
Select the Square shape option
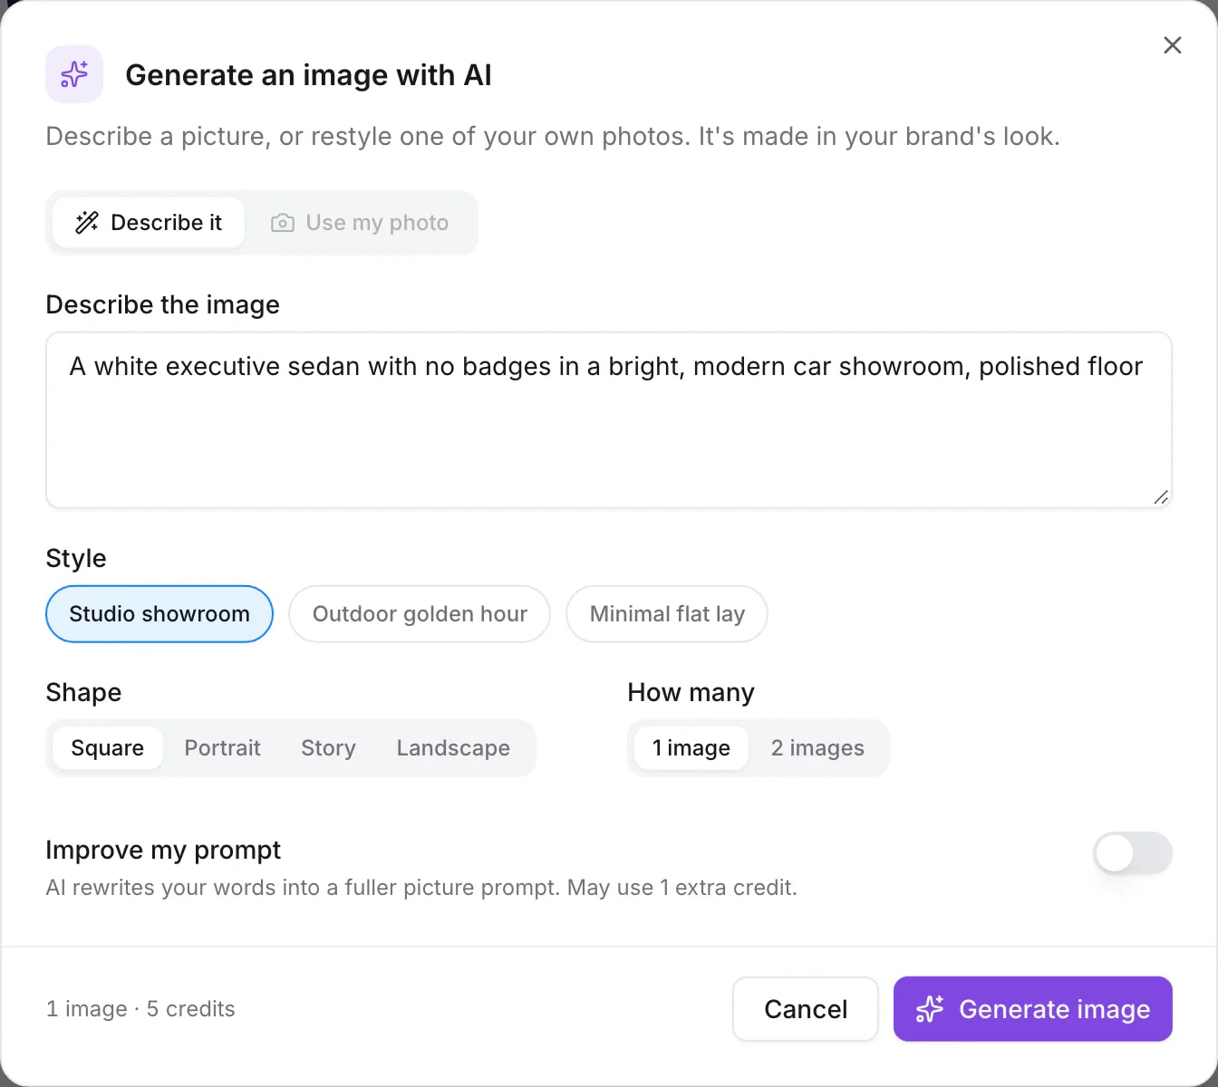(x=108, y=748)
